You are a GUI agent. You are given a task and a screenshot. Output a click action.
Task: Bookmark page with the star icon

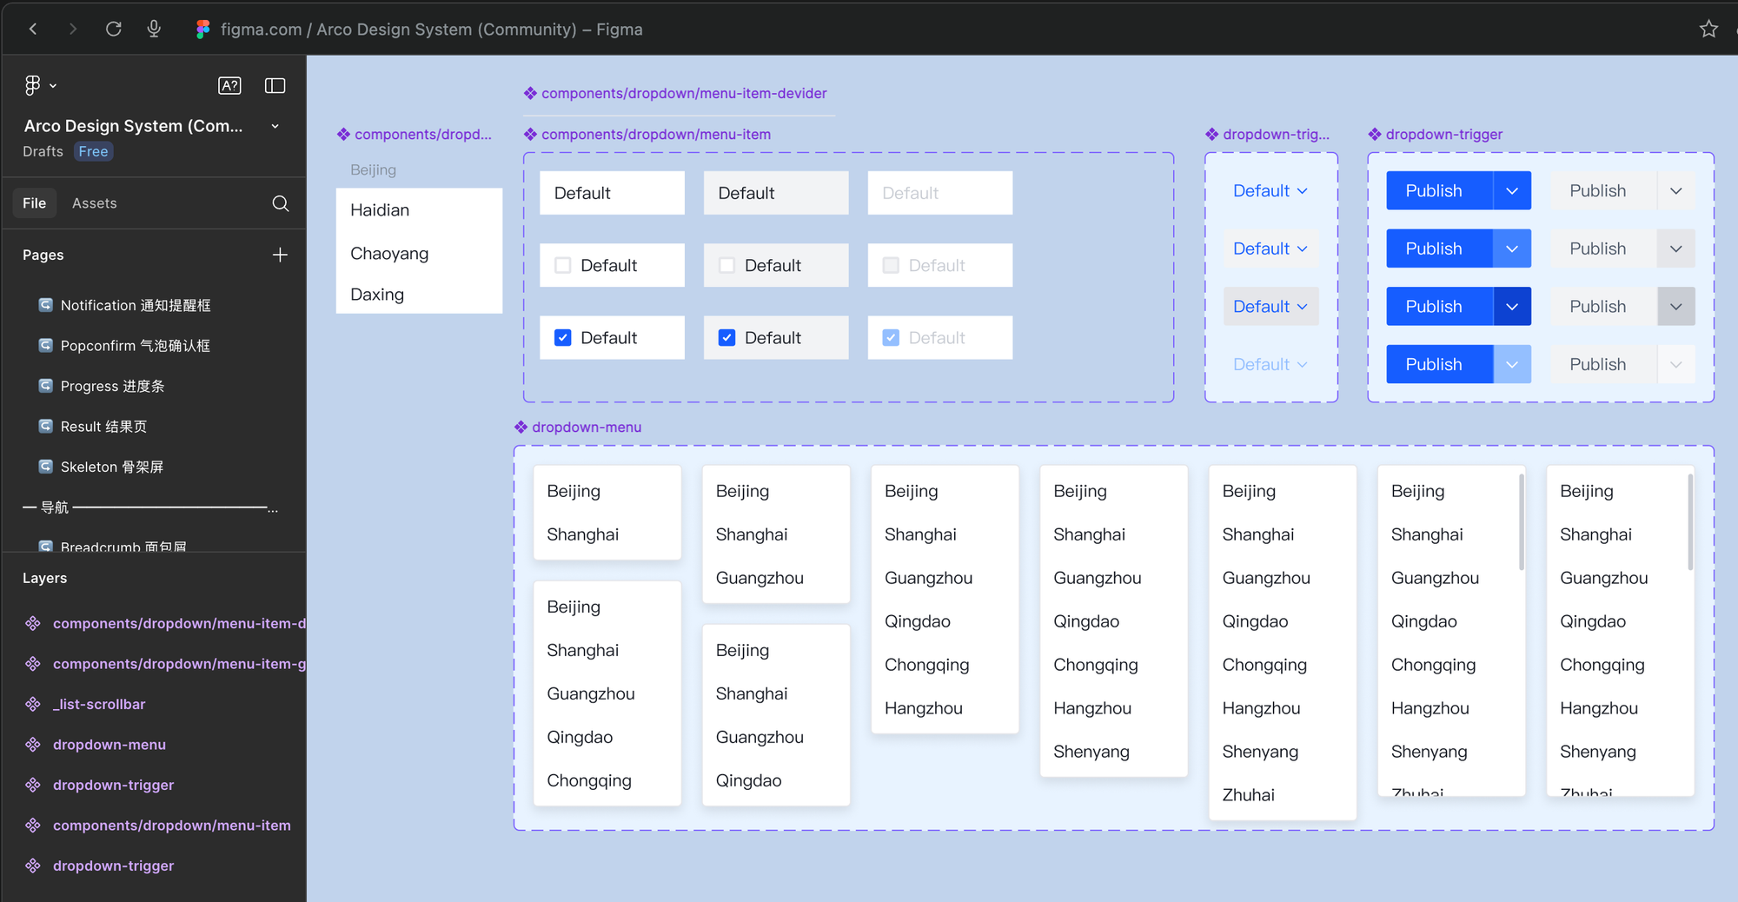click(x=1708, y=29)
